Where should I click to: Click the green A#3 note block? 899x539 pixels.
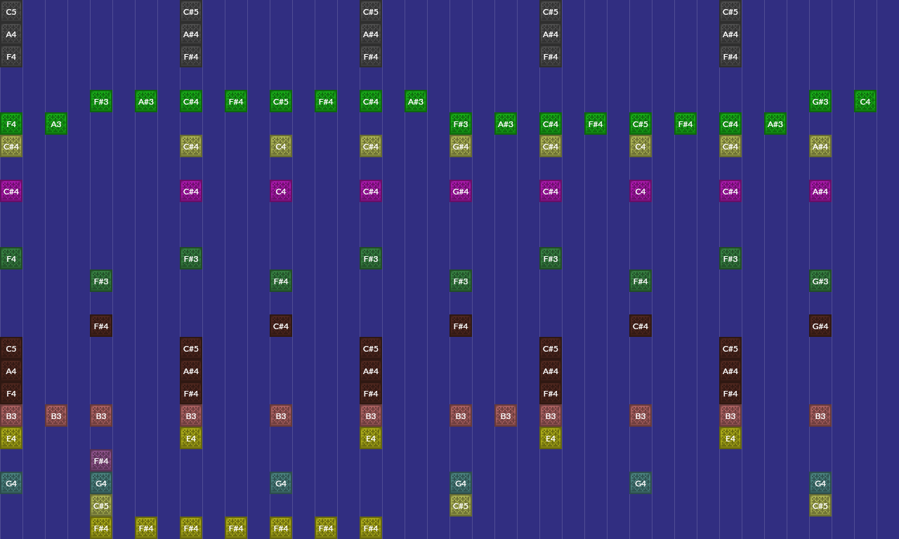(145, 101)
